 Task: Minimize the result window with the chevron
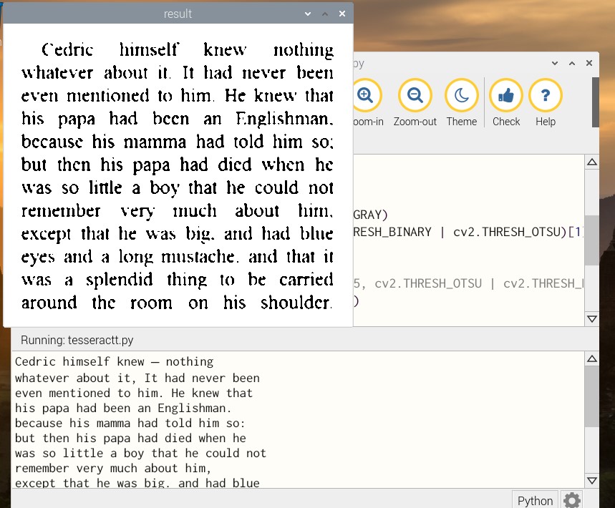click(308, 14)
